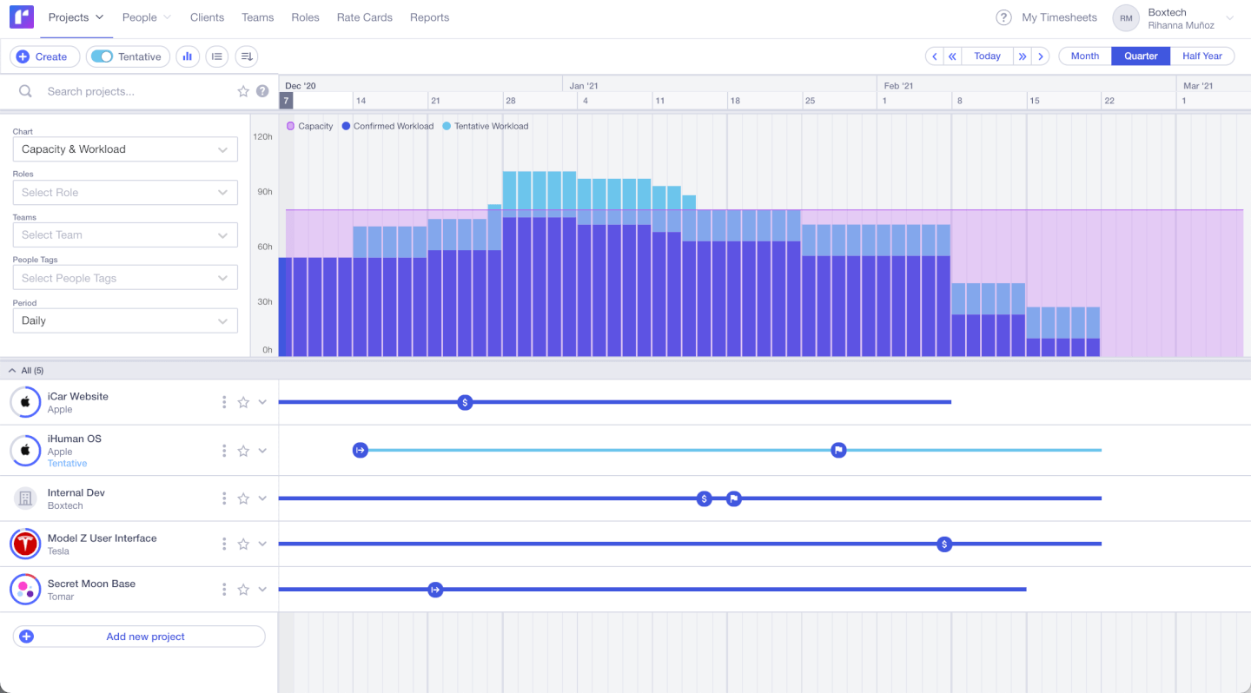1251x693 pixels.
Task: Expand the Secret Moon Base row chevron
Action: 262,590
